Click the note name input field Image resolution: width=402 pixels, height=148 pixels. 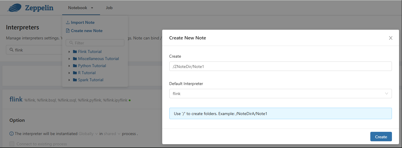coord(280,66)
